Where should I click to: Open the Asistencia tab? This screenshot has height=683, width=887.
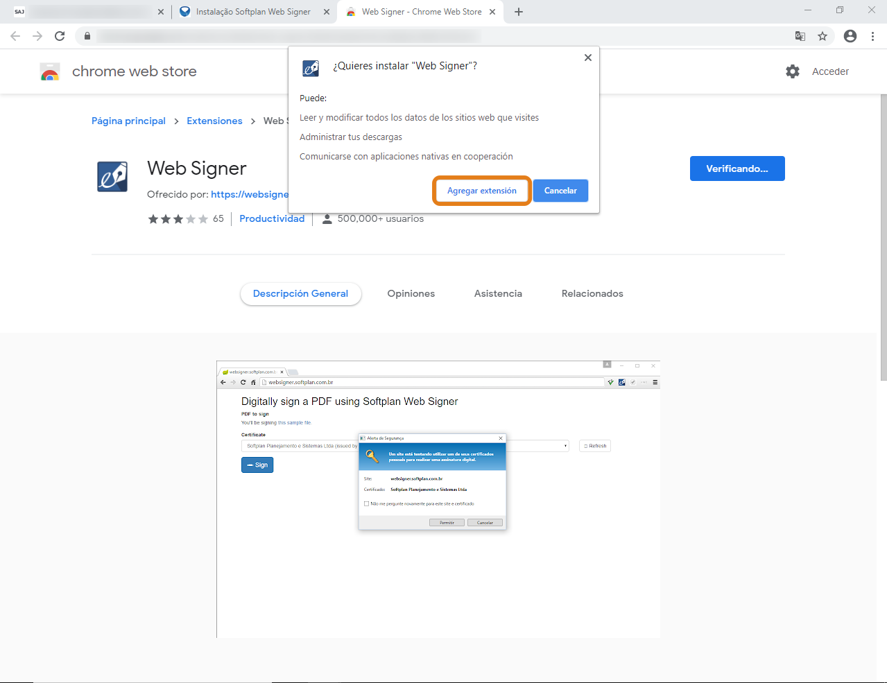pos(498,293)
